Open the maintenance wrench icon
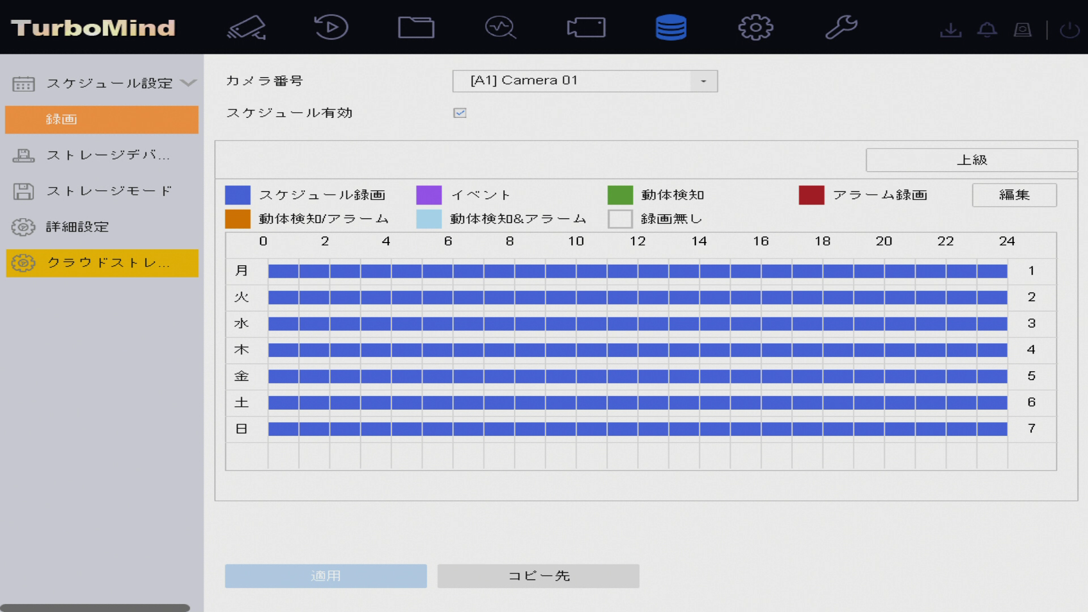 click(841, 27)
